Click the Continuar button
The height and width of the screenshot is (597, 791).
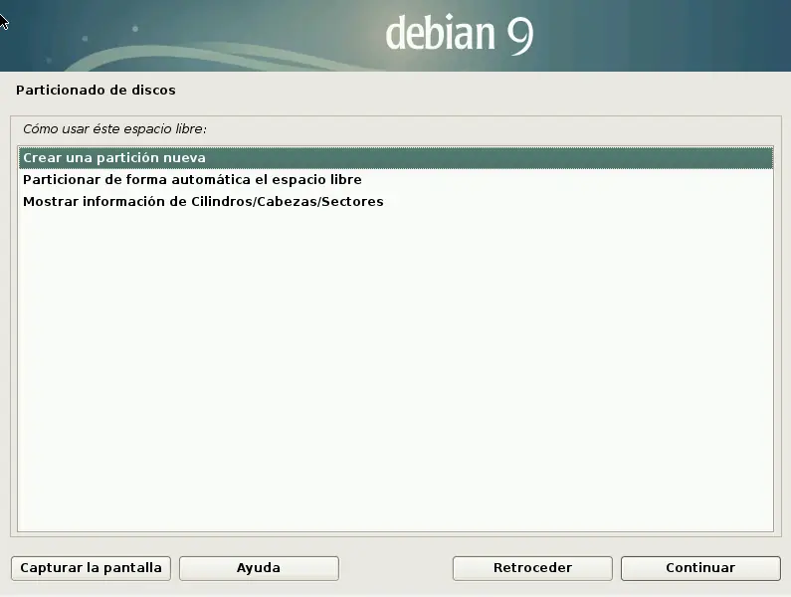pyautogui.click(x=700, y=568)
